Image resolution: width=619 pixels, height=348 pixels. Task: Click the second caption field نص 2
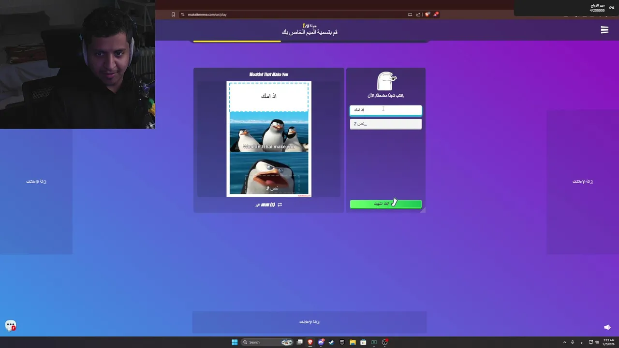(386, 124)
